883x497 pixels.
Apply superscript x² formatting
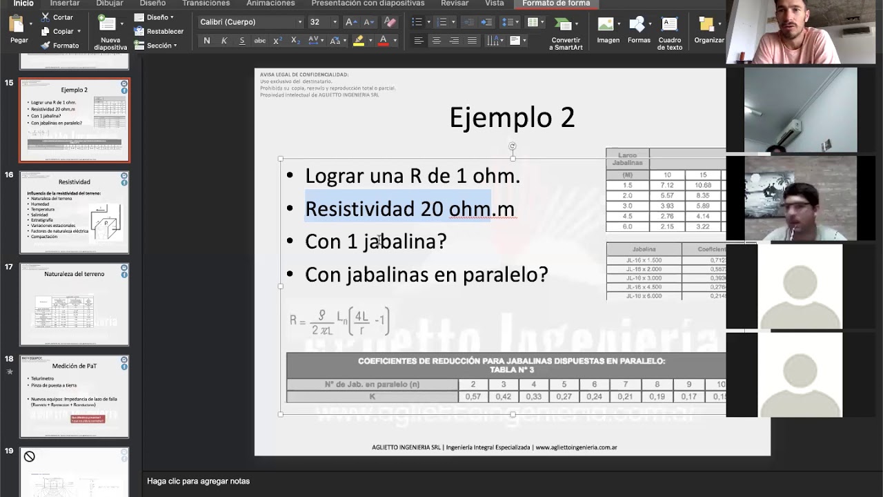pos(277,41)
